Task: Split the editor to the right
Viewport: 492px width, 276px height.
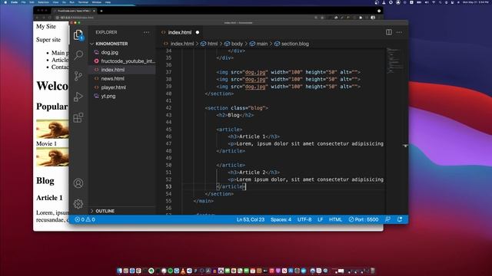Action: click(389, 32)
